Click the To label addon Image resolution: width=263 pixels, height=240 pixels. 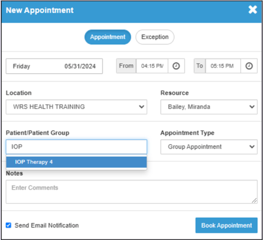pos(200,66)
